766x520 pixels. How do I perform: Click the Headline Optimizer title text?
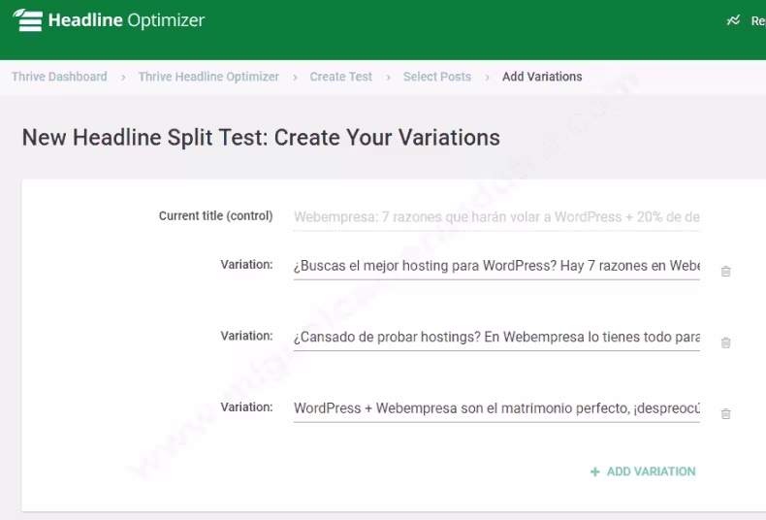pyautogui.click(x=126, y=20)
